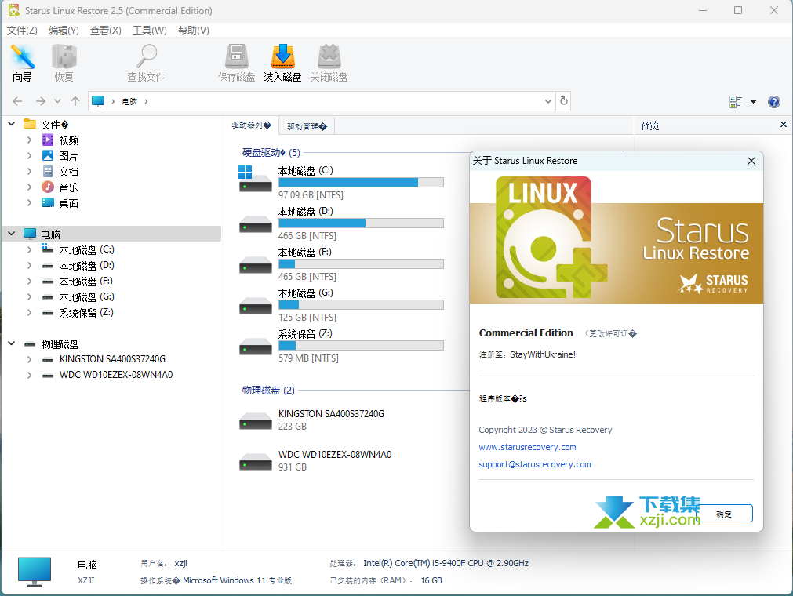Screen dimensions: 793x596
Task: Select local disk (F:) in tree
Action: [86, 281]
